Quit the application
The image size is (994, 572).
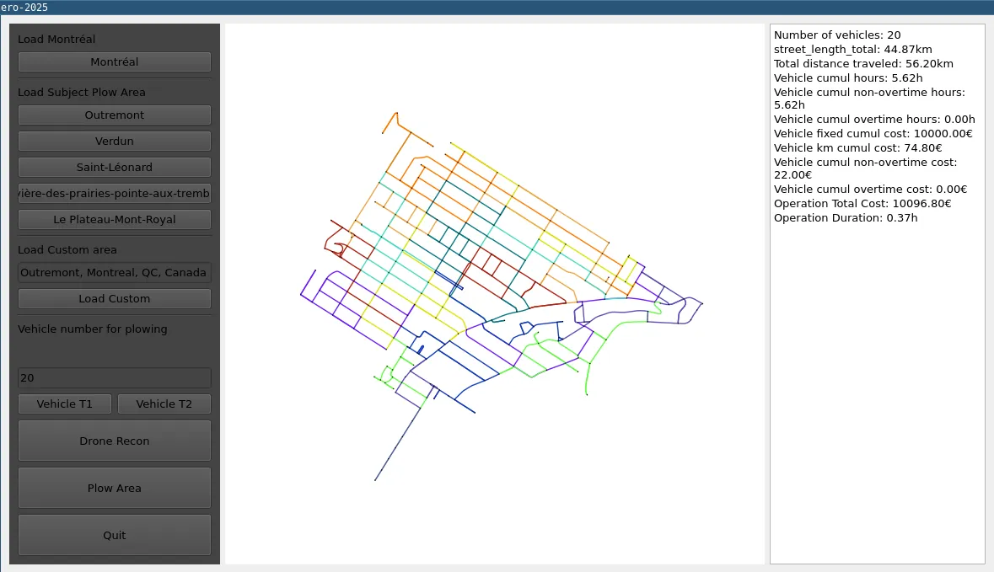coord(114,535)
